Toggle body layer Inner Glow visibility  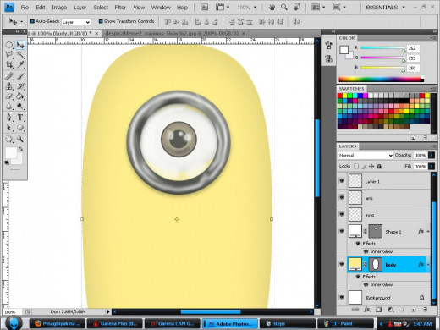coord(366,284)
